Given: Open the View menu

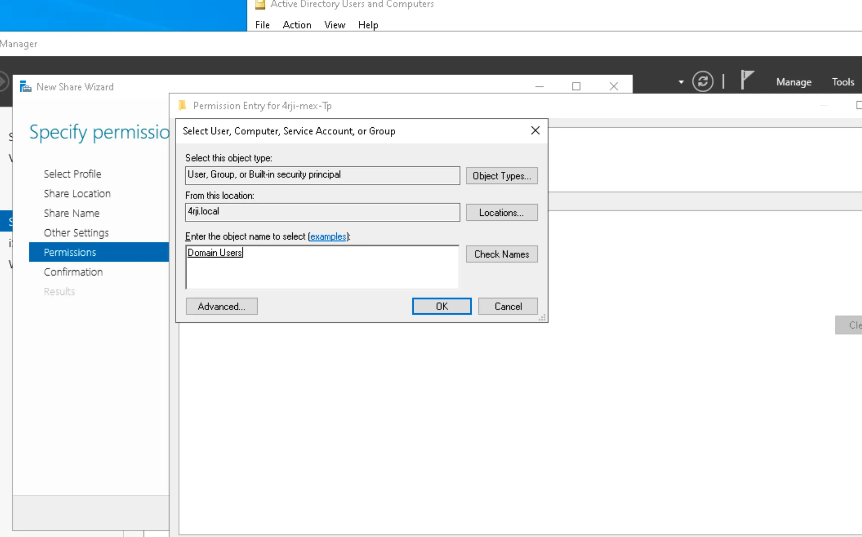Looking at the screenshot, I should (x=335, y=24).
